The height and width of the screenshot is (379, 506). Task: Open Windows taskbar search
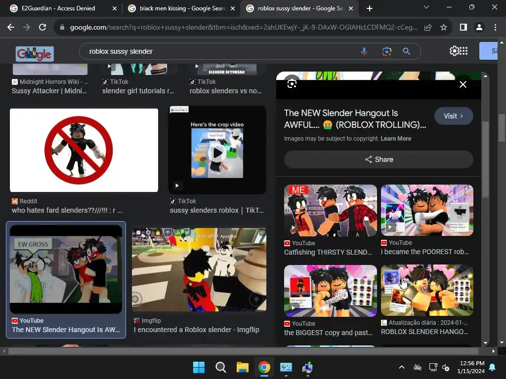coord(221,367)
